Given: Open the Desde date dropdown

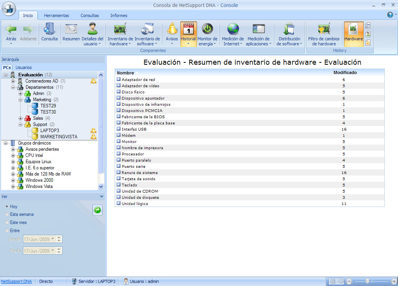Looking at the screenshot, I should (x=52, y=239).
